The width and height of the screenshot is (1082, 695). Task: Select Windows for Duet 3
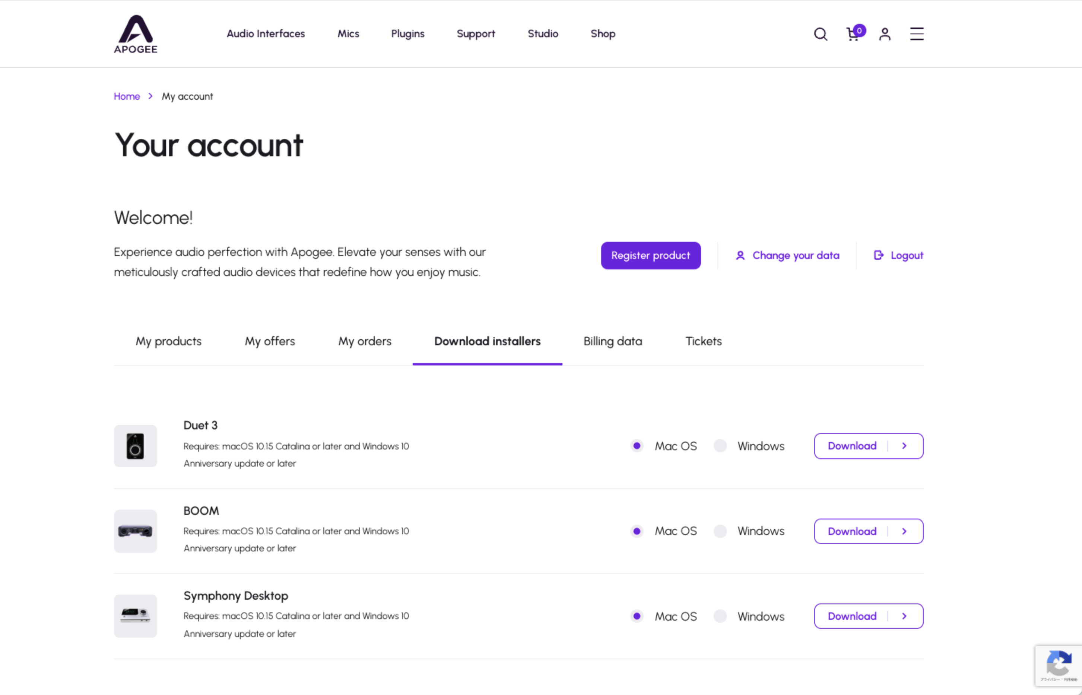click(x=720, y=446)
